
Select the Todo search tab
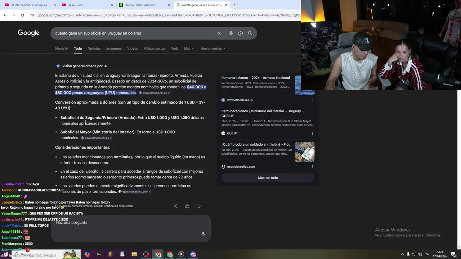click(78, 49)
